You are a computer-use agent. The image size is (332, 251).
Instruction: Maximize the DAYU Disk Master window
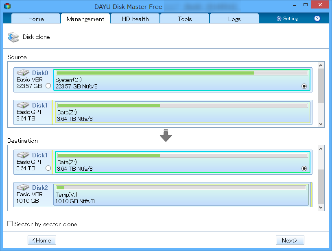(305, 5)
